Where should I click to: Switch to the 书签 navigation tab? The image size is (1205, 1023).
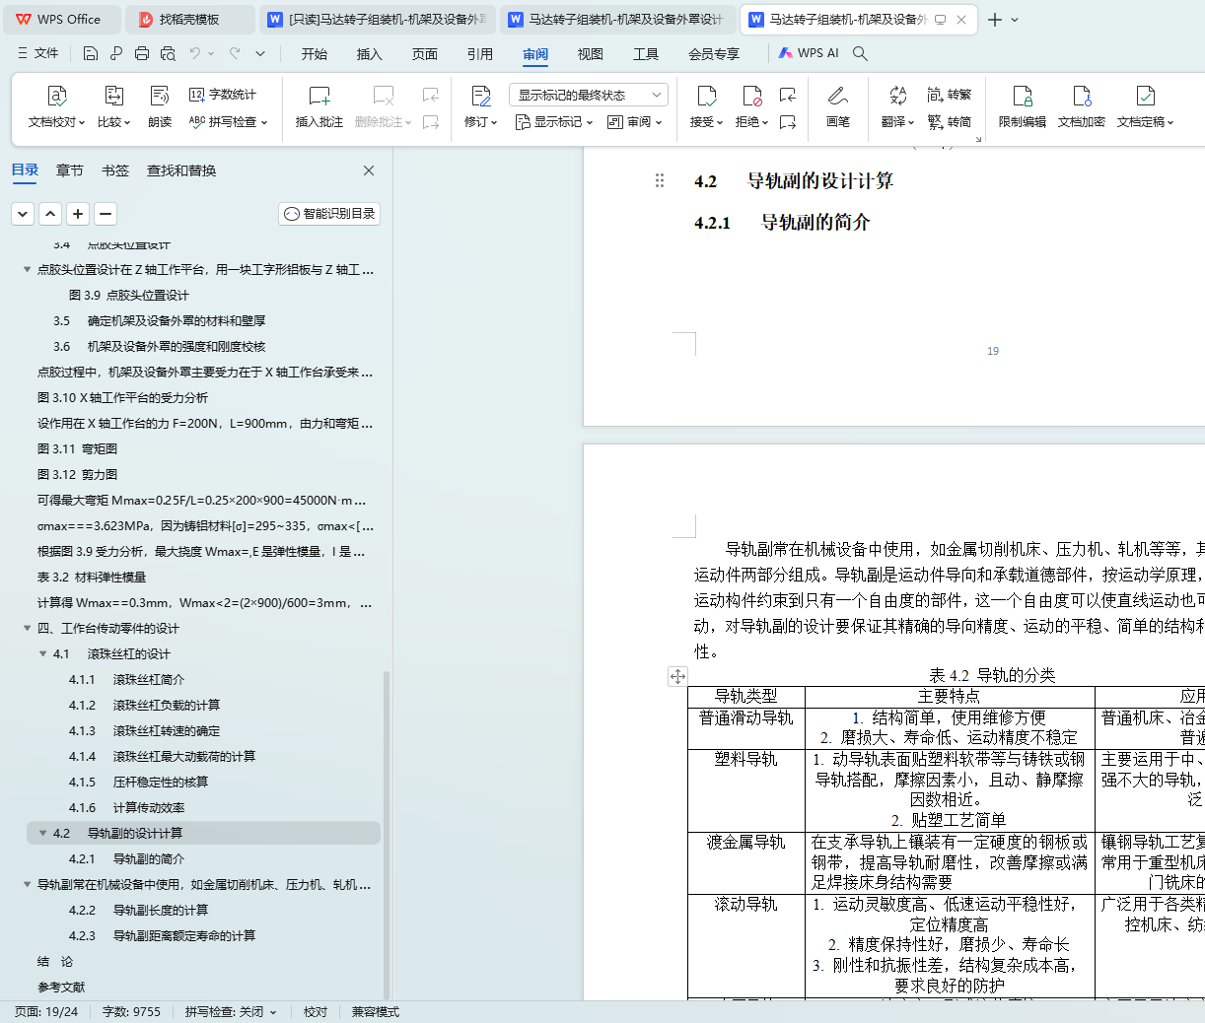pos(115,170)
